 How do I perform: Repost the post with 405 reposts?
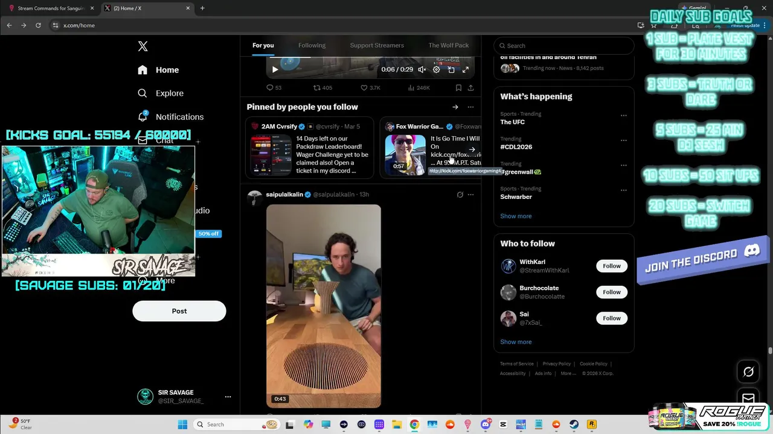click(322, 88)
